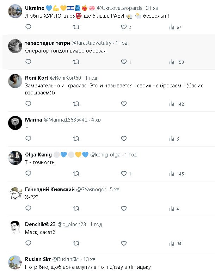Viewport: 215px width, 272px height.
Task: Open view count on Denchik@23 tweet
Action: tap(175, 243)
